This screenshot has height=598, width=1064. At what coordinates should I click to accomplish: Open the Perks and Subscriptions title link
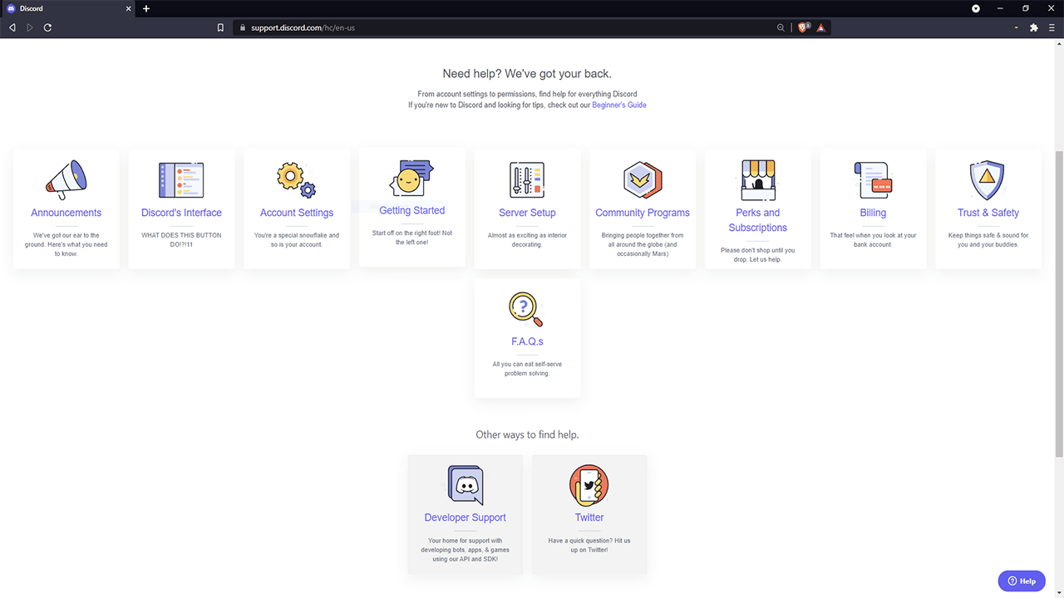[x=758, y=220]
